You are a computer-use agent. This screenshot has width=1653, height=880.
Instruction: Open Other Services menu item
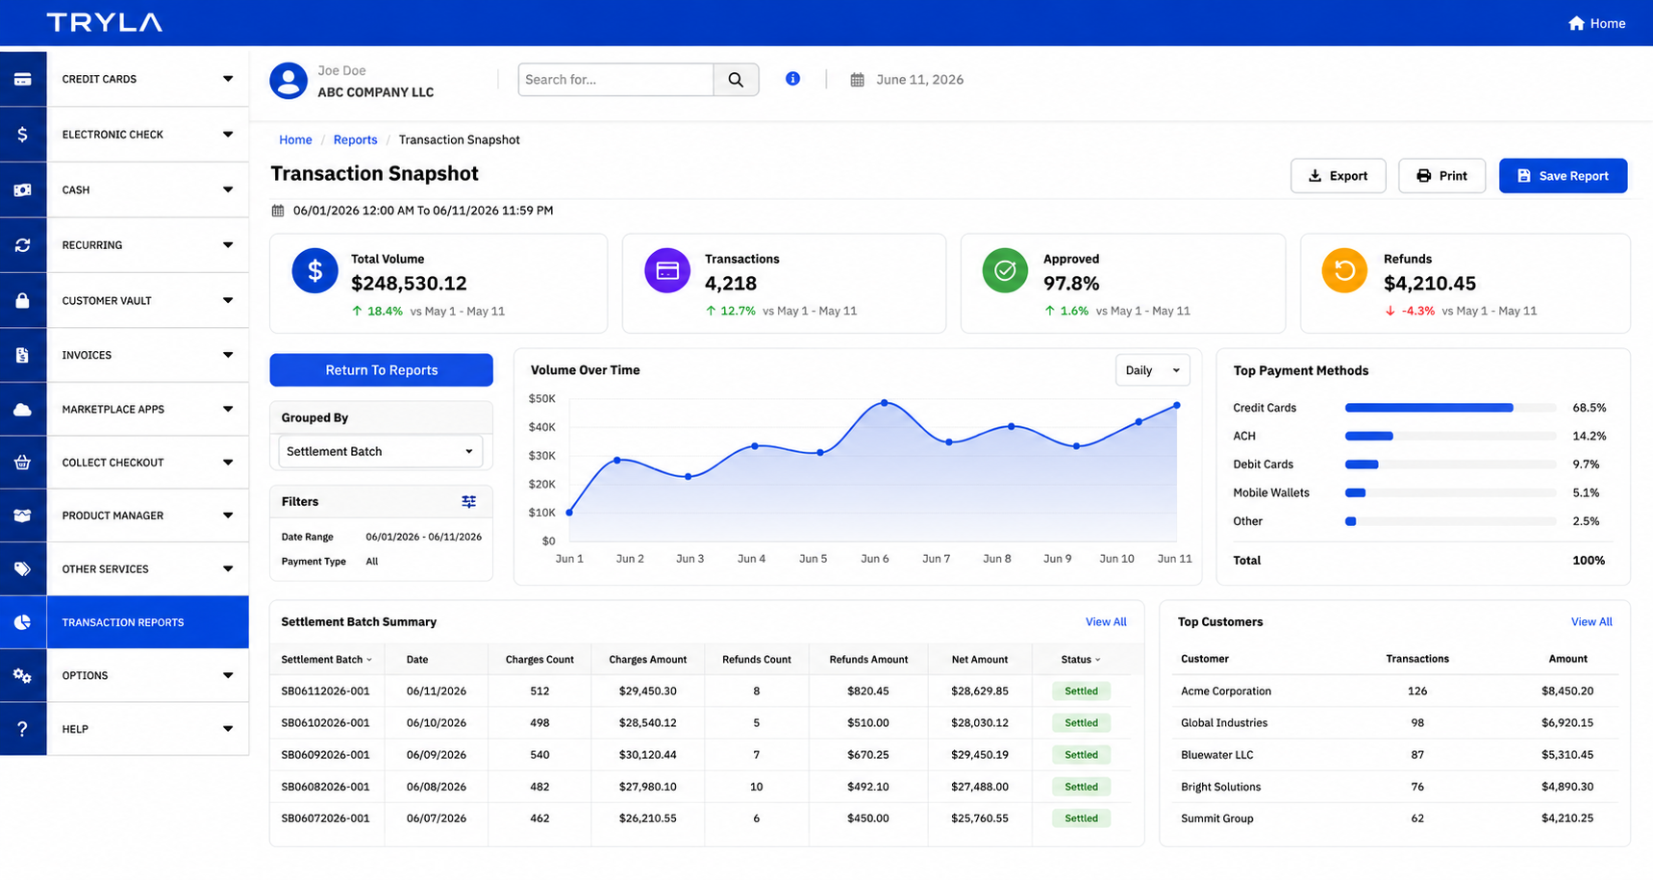(x=147, y=569)
